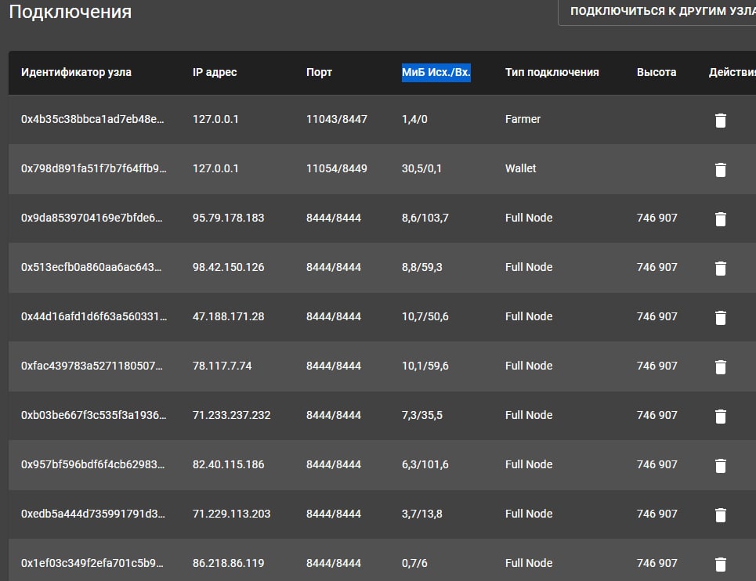Viewport: 756px width, 581px height.
Task: Click the Подключения section heading
Action: [x=70, y=12]
